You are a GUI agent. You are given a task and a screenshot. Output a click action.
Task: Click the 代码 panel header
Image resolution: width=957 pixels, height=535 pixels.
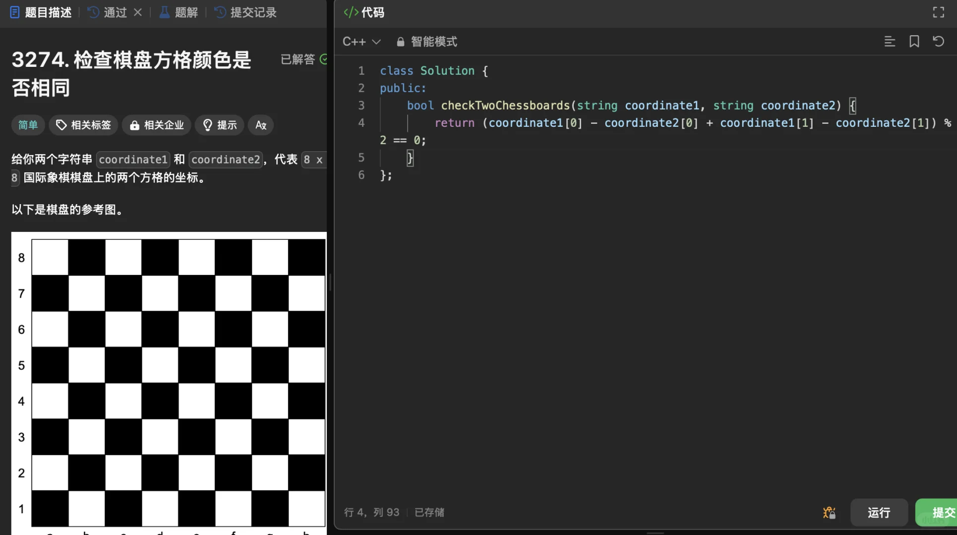[x=364, y=12]
